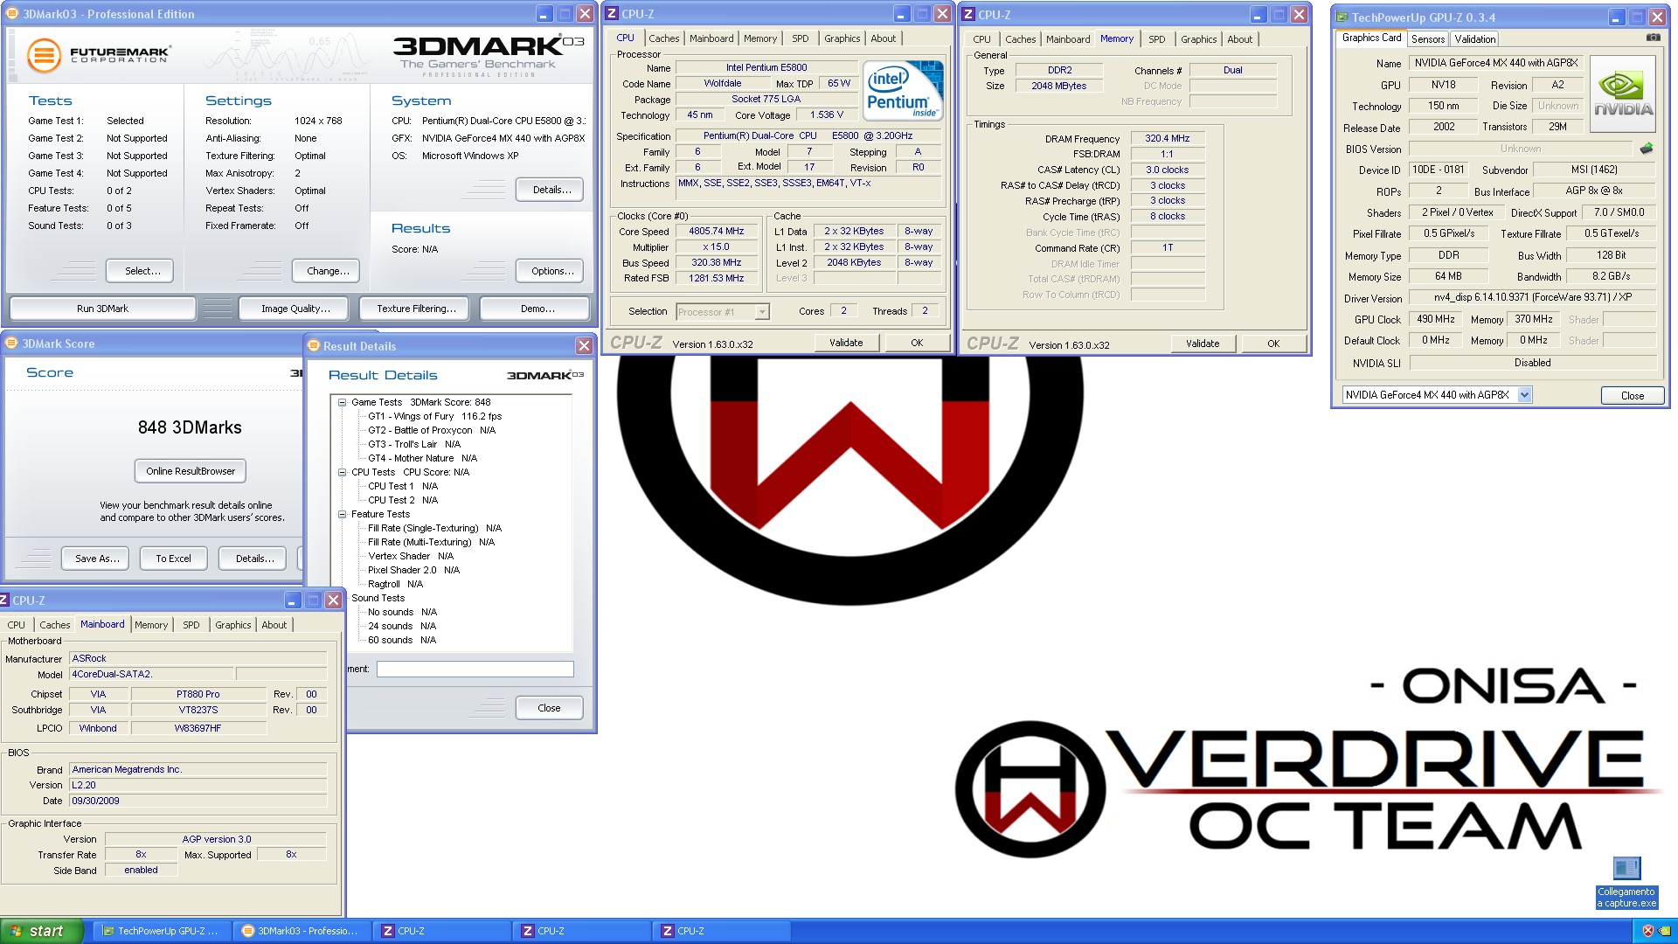Screen dimensions: 1678x944
Task: Click Validate in CPU-Z memory window
Action: (x=1202, y=344)
